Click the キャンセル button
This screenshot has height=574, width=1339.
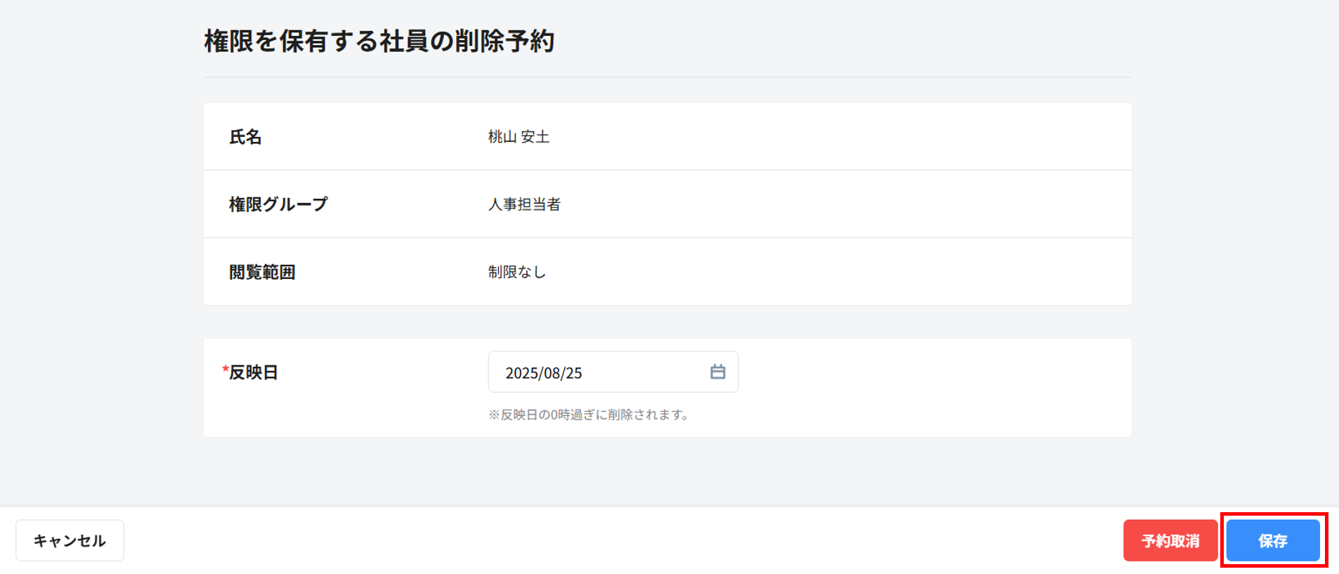[70, 540]
